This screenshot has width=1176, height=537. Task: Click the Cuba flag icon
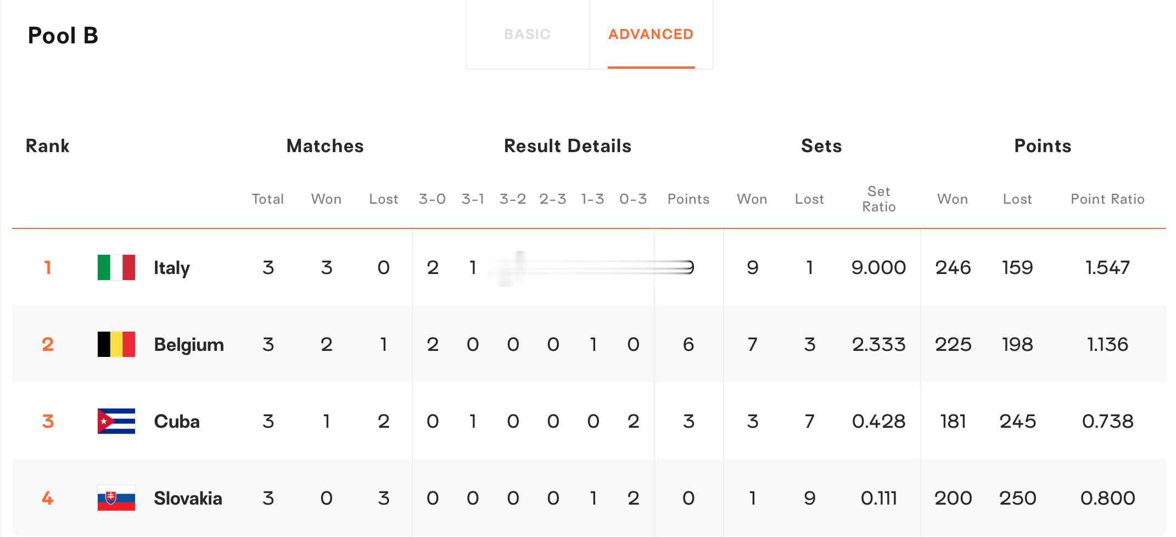pyautogui.click(x=116, y=421)
